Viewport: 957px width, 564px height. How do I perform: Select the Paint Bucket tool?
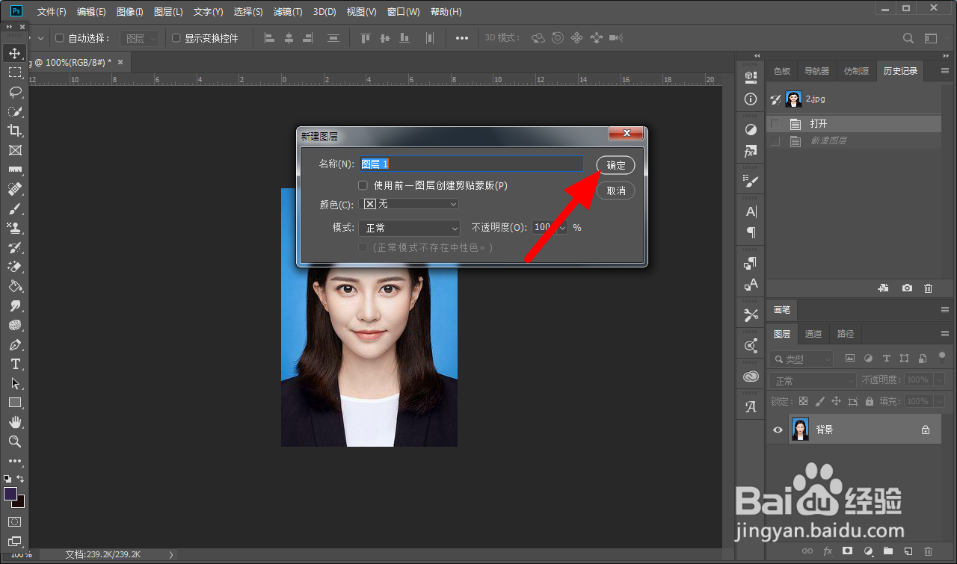click(15, 286)
